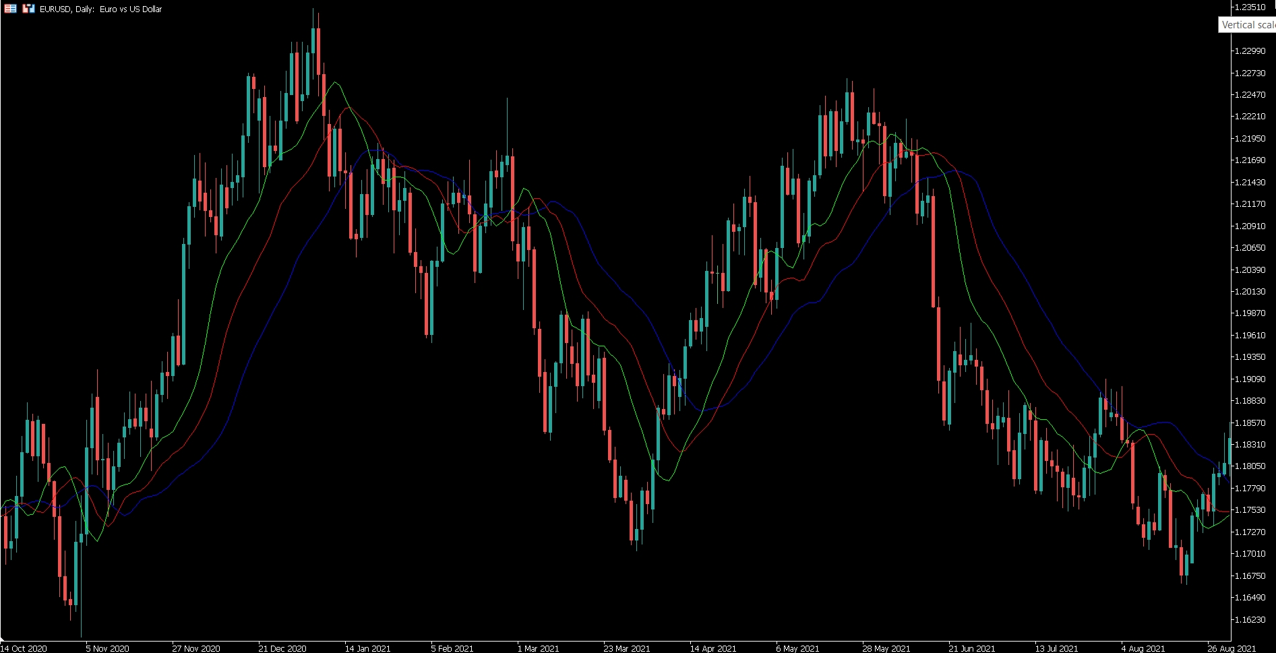
Task: Click the 28 May 2021 date label
Action: tap(886, 648)
